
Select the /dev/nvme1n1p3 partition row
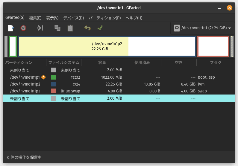coord(119,91)
